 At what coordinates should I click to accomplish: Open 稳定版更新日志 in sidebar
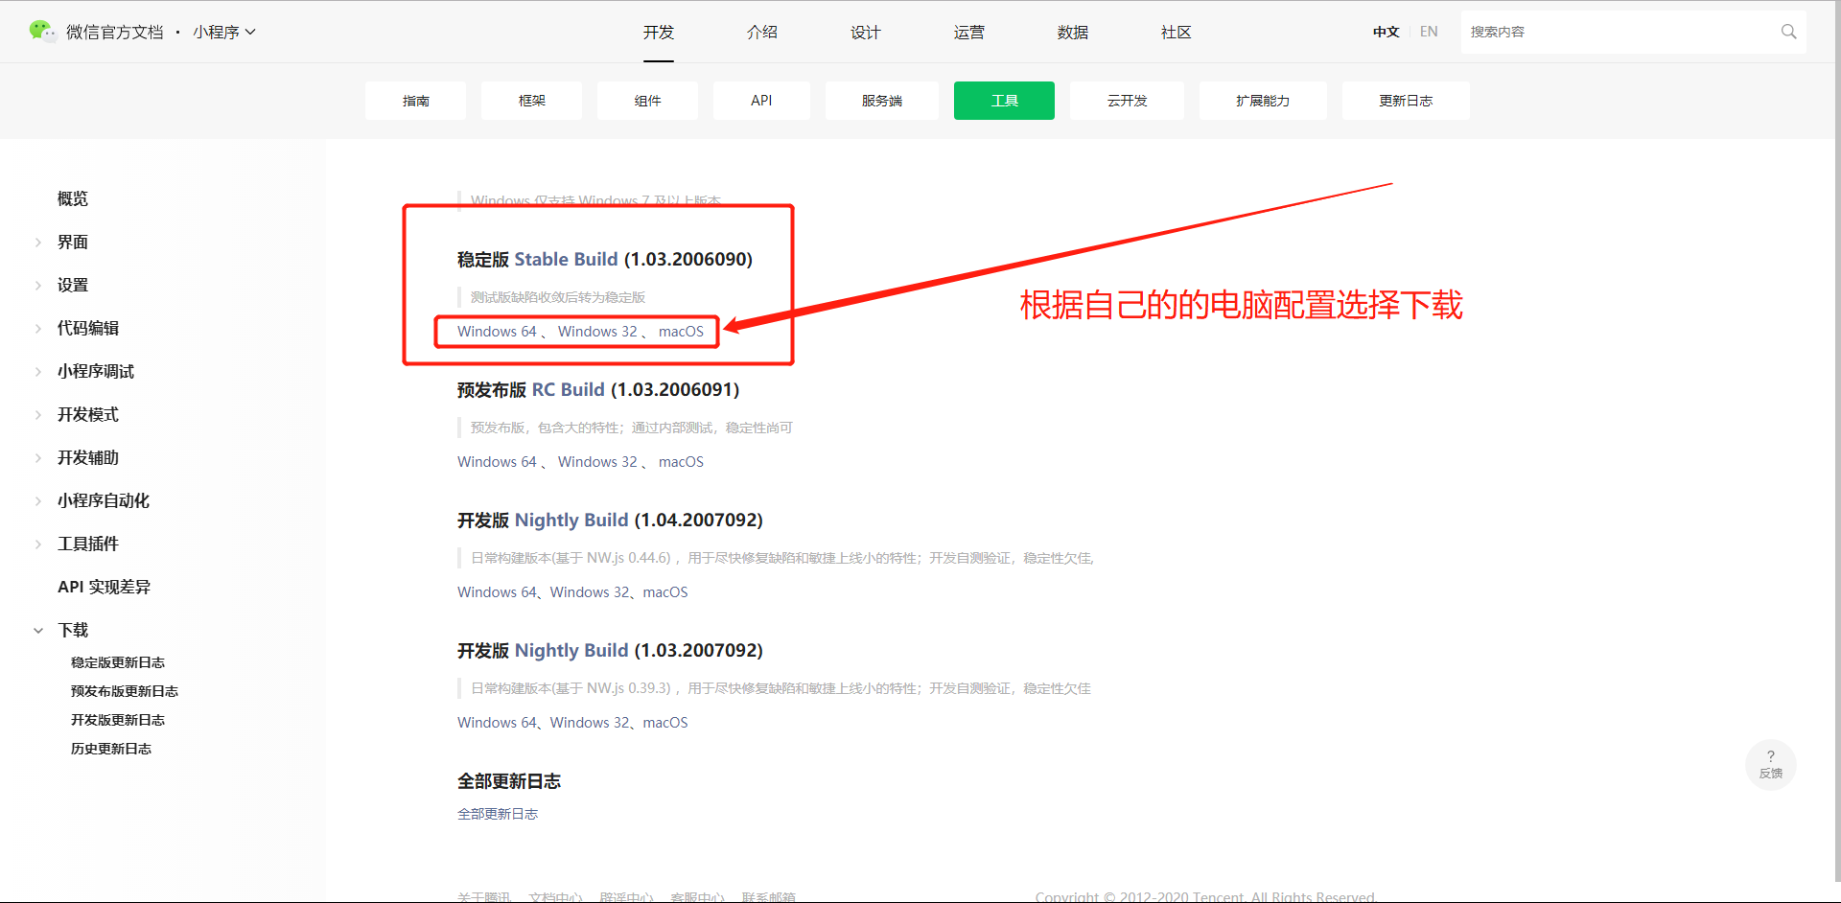click(118, 662)
